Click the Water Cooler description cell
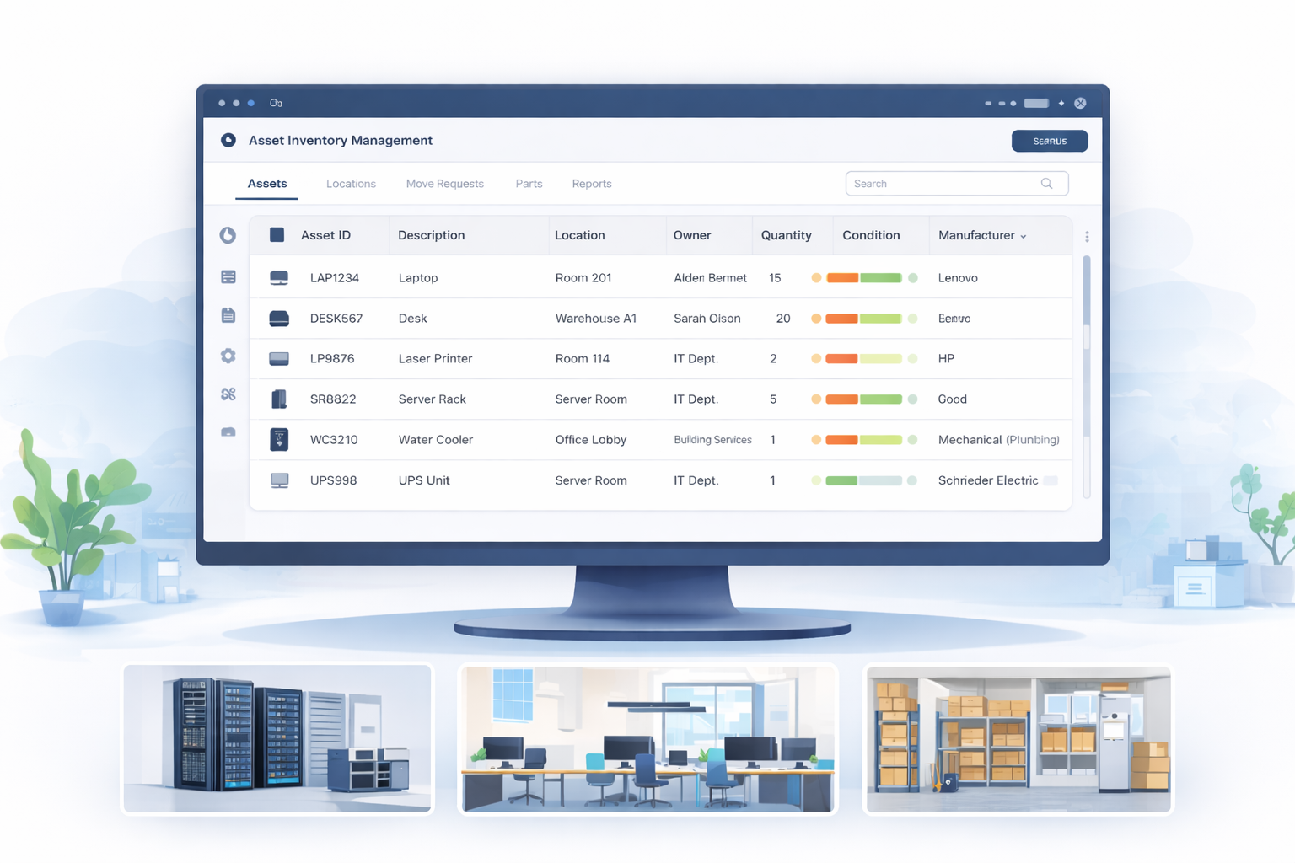Viewport: 1295px width, 863px height. (435, 439)
